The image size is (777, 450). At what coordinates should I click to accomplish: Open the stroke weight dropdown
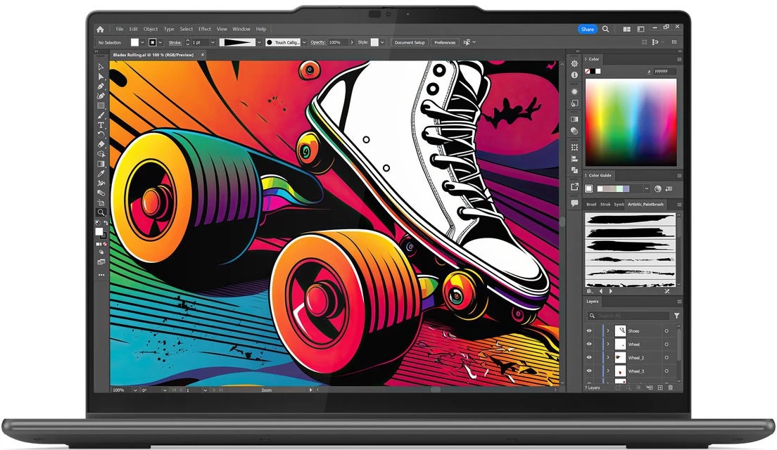[x=212, y=42]
